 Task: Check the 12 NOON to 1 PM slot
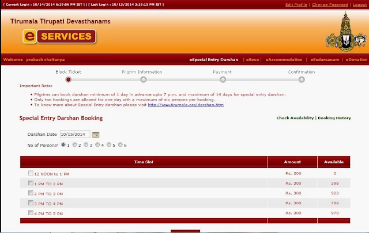tap(31, 173)
